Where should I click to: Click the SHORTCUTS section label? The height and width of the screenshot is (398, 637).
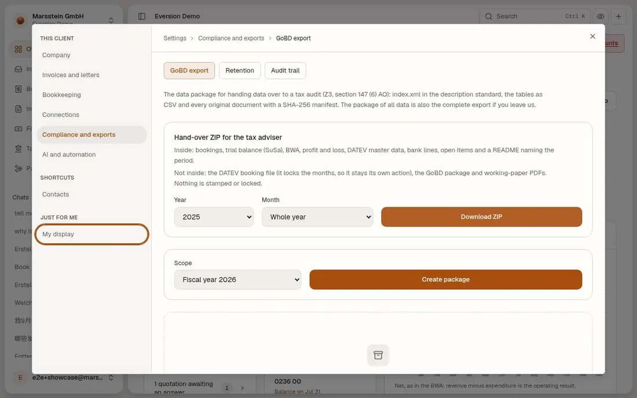click(x=57, y=178)
